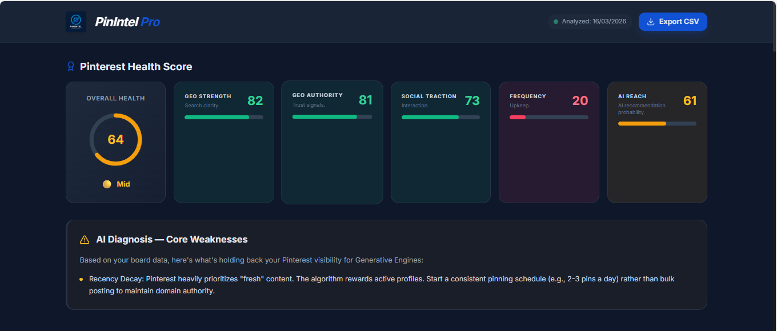The width and height of the screenshot is (777, 331).
Task: Click the OVERALL HEALTH label
Action: point(115,98)
